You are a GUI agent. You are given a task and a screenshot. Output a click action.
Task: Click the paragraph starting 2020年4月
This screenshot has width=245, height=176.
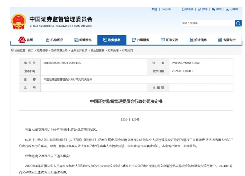[126, 169]
